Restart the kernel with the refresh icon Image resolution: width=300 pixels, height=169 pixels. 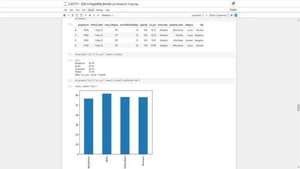coord(94,15)
